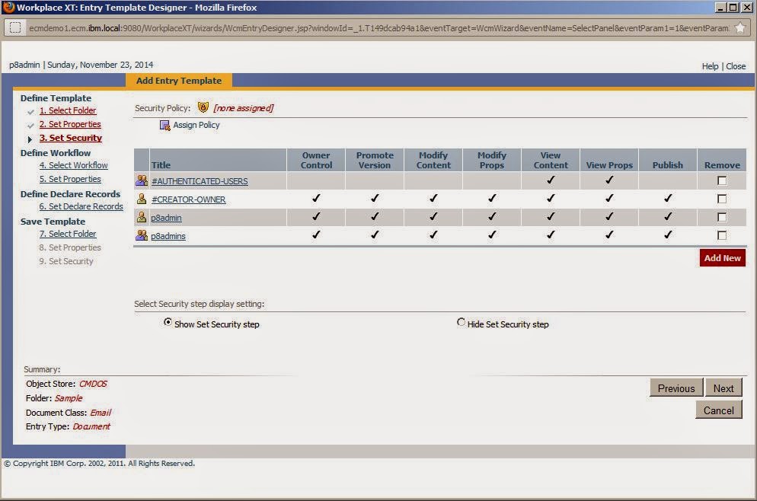
Task: Click the Assign Policy icon
Action: (164, 125)
